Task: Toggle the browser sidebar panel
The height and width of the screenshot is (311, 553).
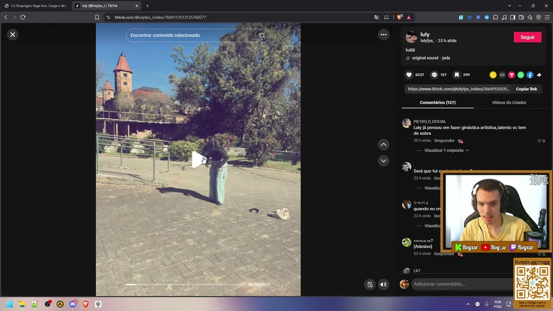Action: [x=512, y=17]
